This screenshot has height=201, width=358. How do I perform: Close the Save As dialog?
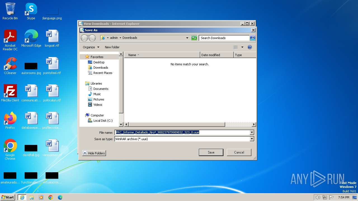(x=253, y=30)
